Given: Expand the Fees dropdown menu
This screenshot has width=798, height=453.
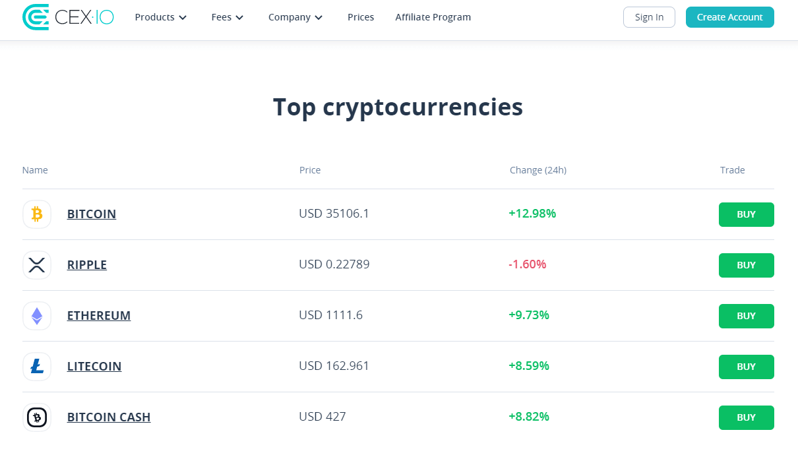Looking at the screenshot, I should (228, 17).
